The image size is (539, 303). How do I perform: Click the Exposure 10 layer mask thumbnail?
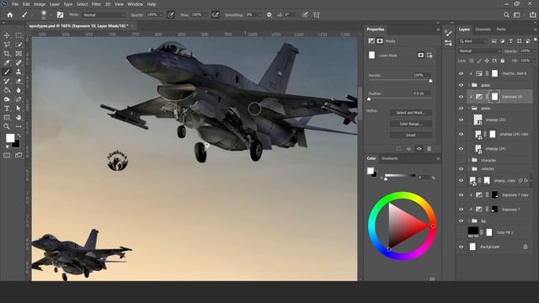click(494, 97)
